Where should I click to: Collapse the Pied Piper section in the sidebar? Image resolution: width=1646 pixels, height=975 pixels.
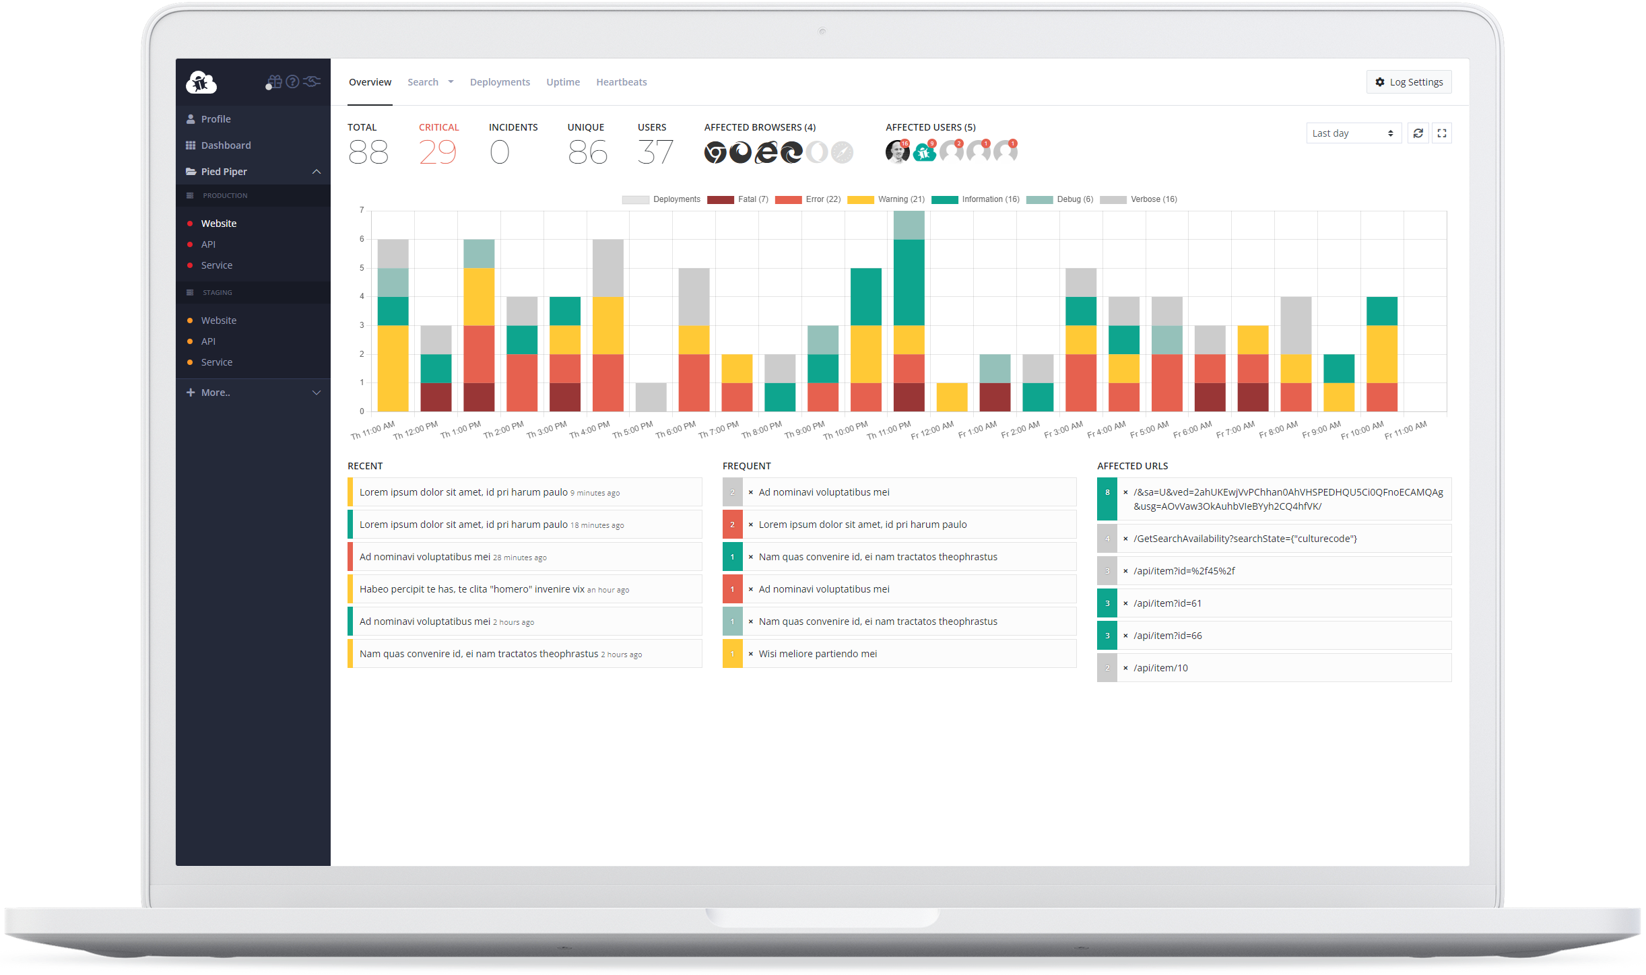pyautogui.click(x=316, y=171)
